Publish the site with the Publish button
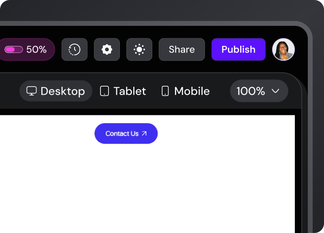Screen dimensions: 324x233 point(239,49)
